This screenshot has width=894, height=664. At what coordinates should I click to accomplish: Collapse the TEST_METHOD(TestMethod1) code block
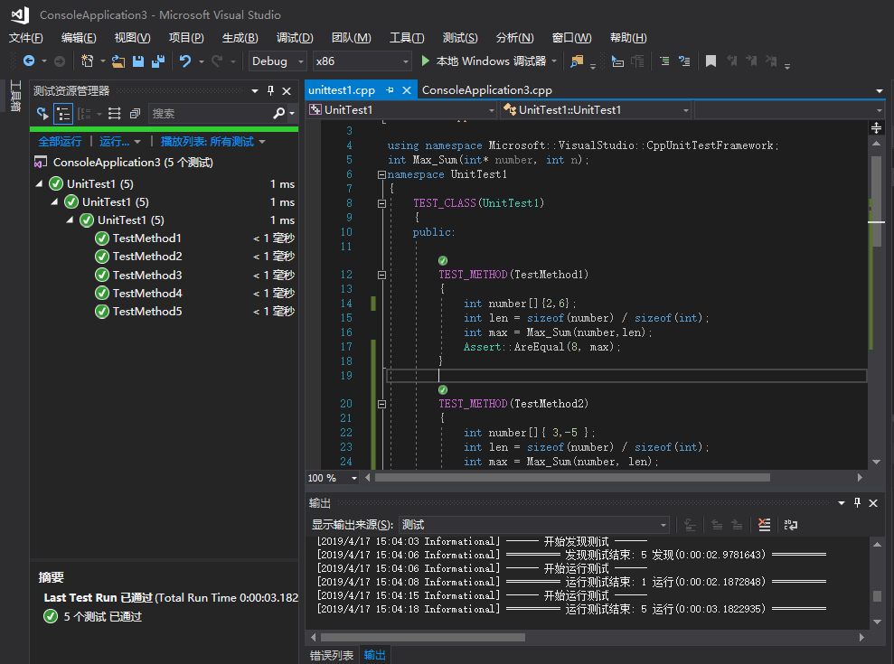381,275
